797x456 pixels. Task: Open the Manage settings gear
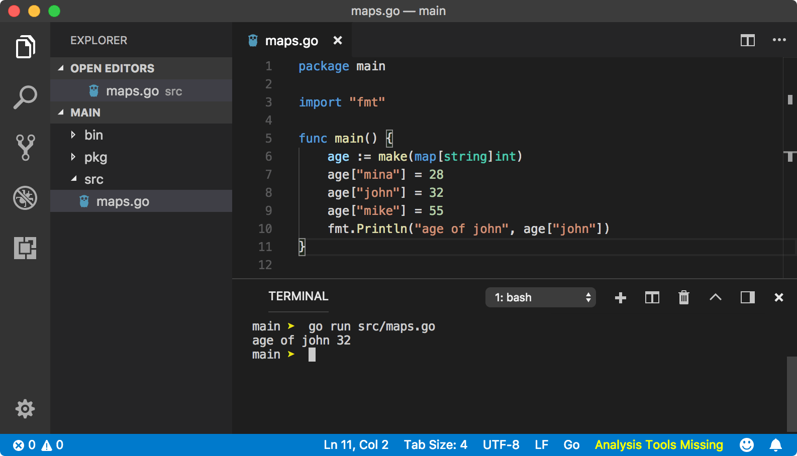(x=25, y=409)
